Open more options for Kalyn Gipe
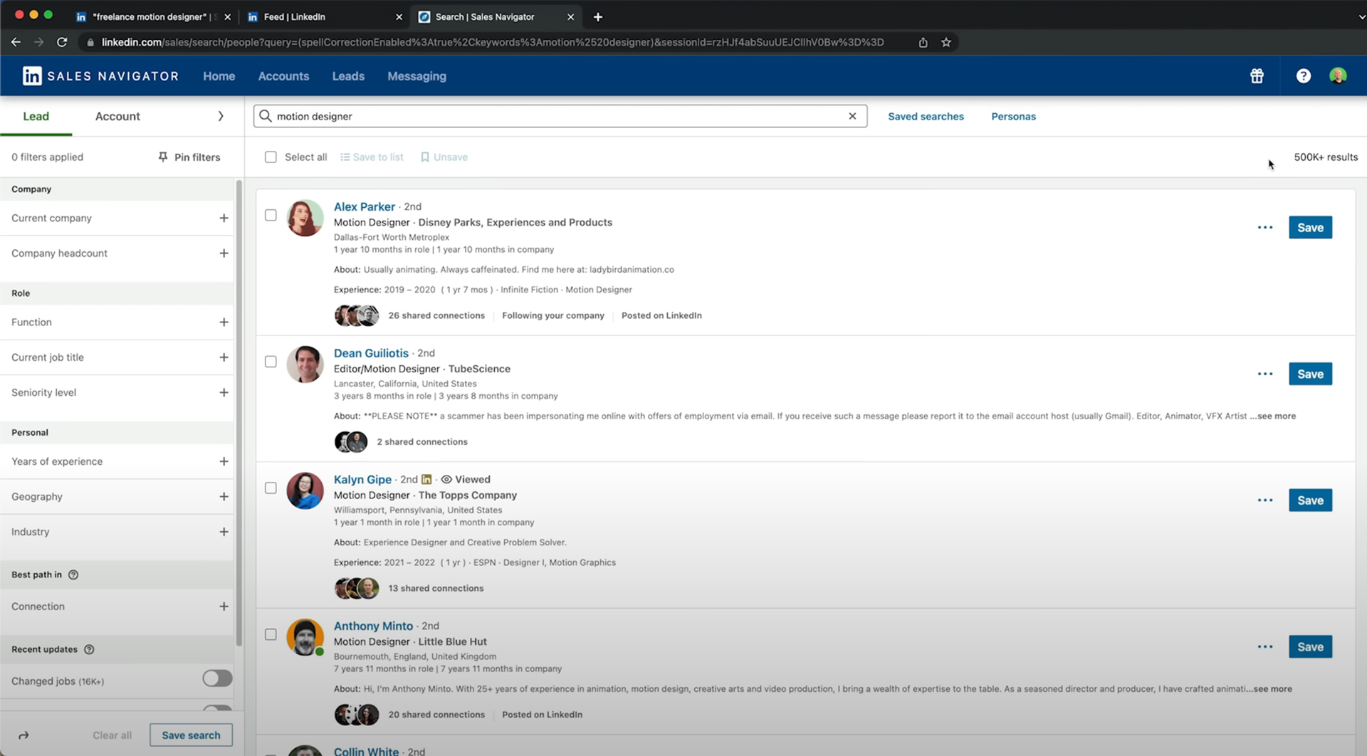Screen dimensions: 1367x756 point(1264,500)
